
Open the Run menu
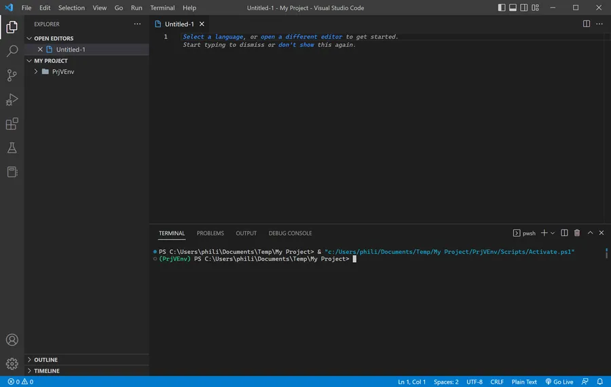pyautogui.click(x=136, y=7)
